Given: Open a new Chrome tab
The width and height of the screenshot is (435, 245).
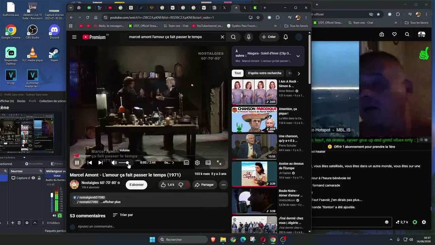Looking at the screenshot, I should point(265,8).
